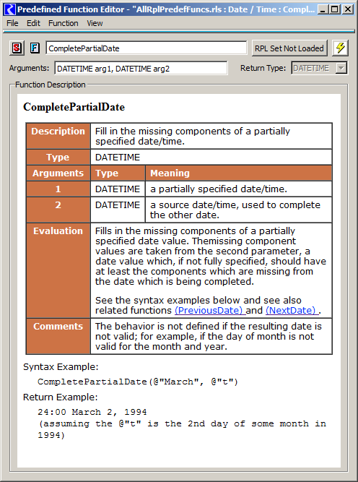Click the 'Syntax Example:' label
This screenshot has height=482, width=358.
click(61, 366)
